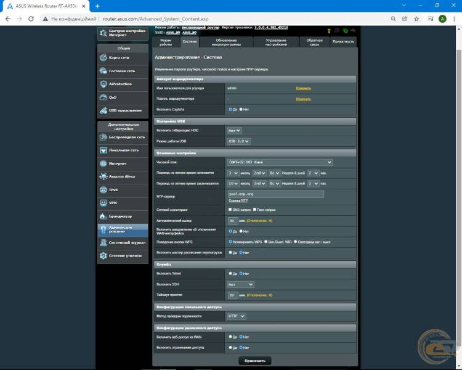This screenshot has width=462, height=370.
Task: Open the System Log (Системный журнал) icon
Action: [x=103, y=242]
